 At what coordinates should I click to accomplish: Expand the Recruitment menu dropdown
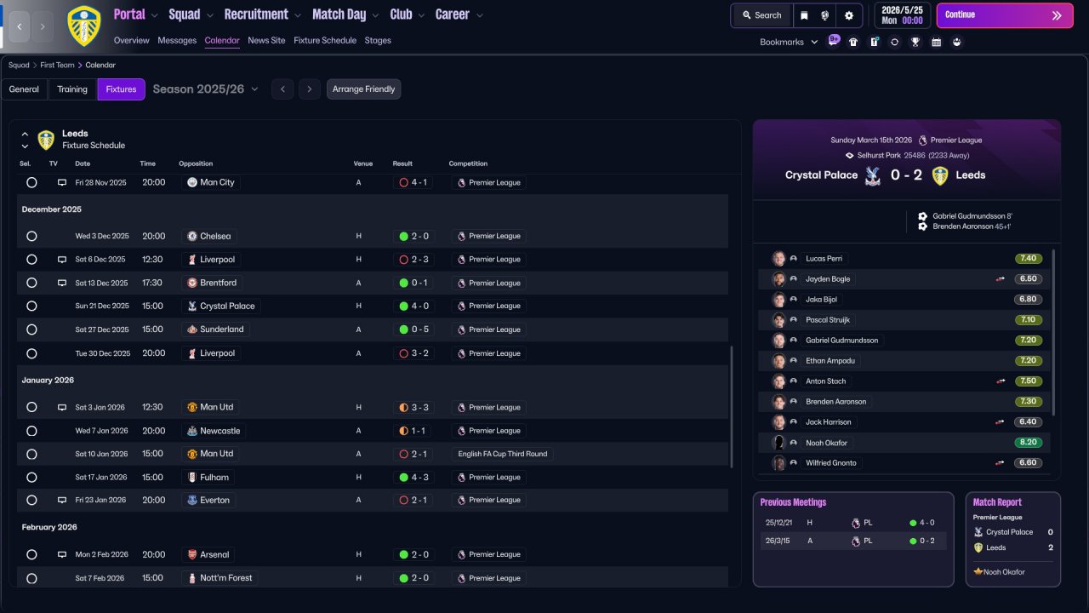click(x=298, y=15)
